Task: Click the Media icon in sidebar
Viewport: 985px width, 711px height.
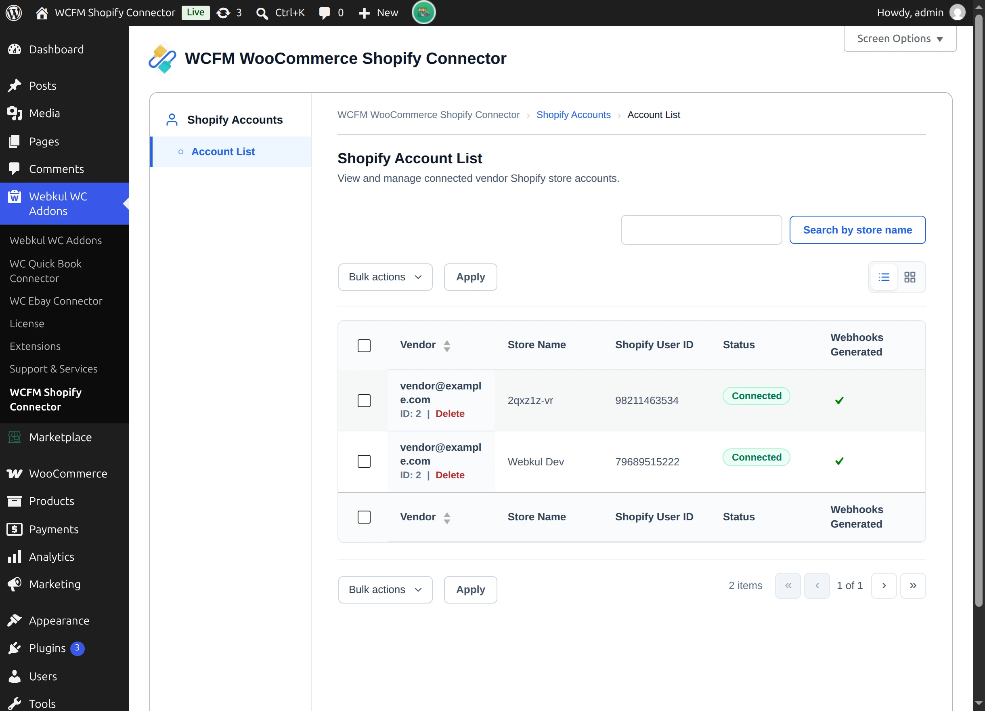Action: 15,113
